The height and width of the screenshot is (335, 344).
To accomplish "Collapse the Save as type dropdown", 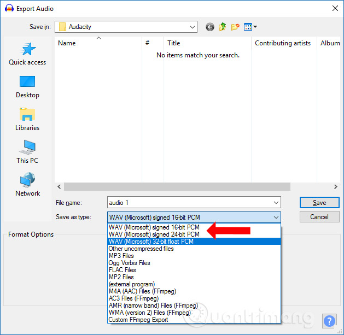I will 276,218.
